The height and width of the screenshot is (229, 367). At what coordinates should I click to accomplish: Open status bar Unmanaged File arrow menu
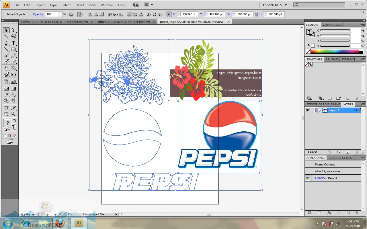116,214
